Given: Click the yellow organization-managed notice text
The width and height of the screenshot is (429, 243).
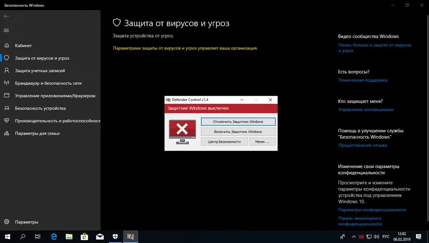Looking at the screenshot, I should point(185,48).
